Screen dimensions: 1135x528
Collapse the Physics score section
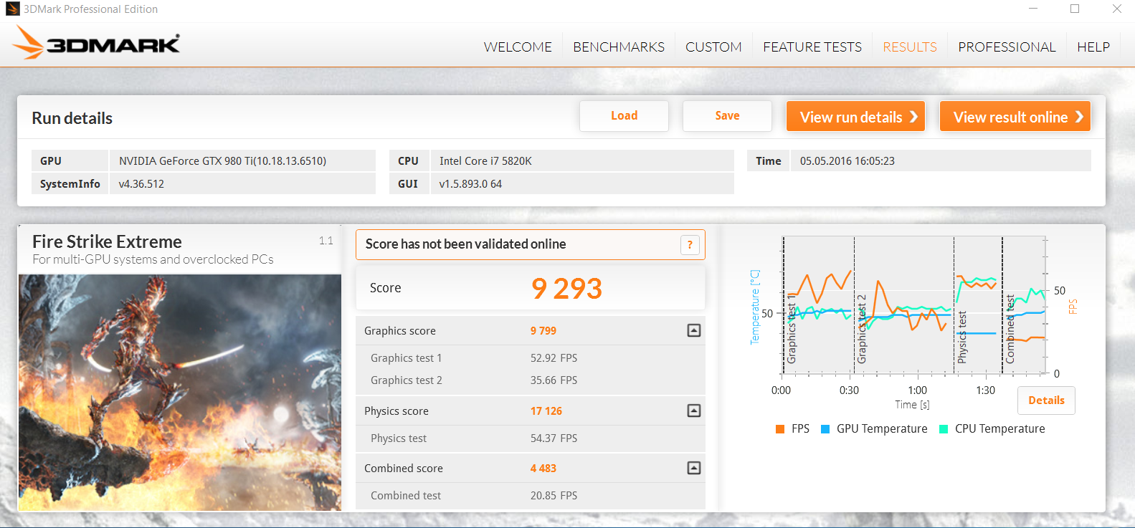coord(693,411)
